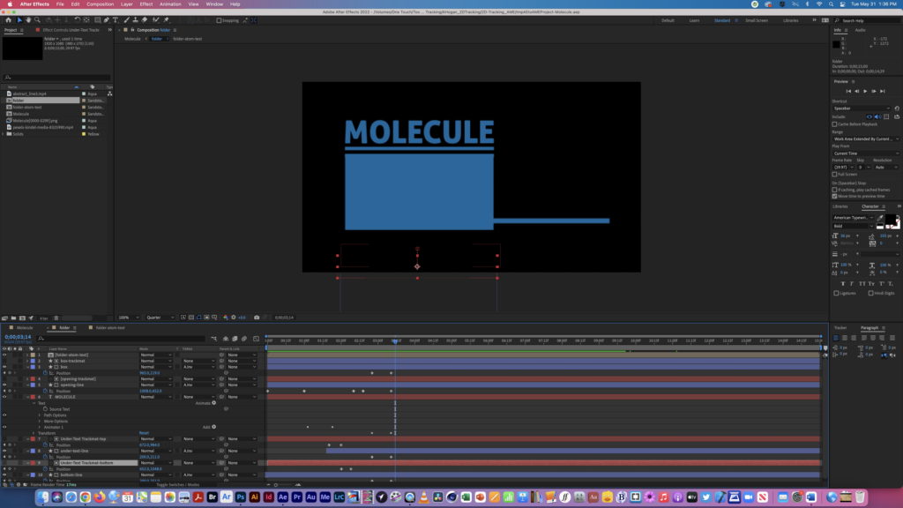The height and width of the screenshot is (508, 903).
Task: Open After Effects from the Dock
Action: (283, 497)
